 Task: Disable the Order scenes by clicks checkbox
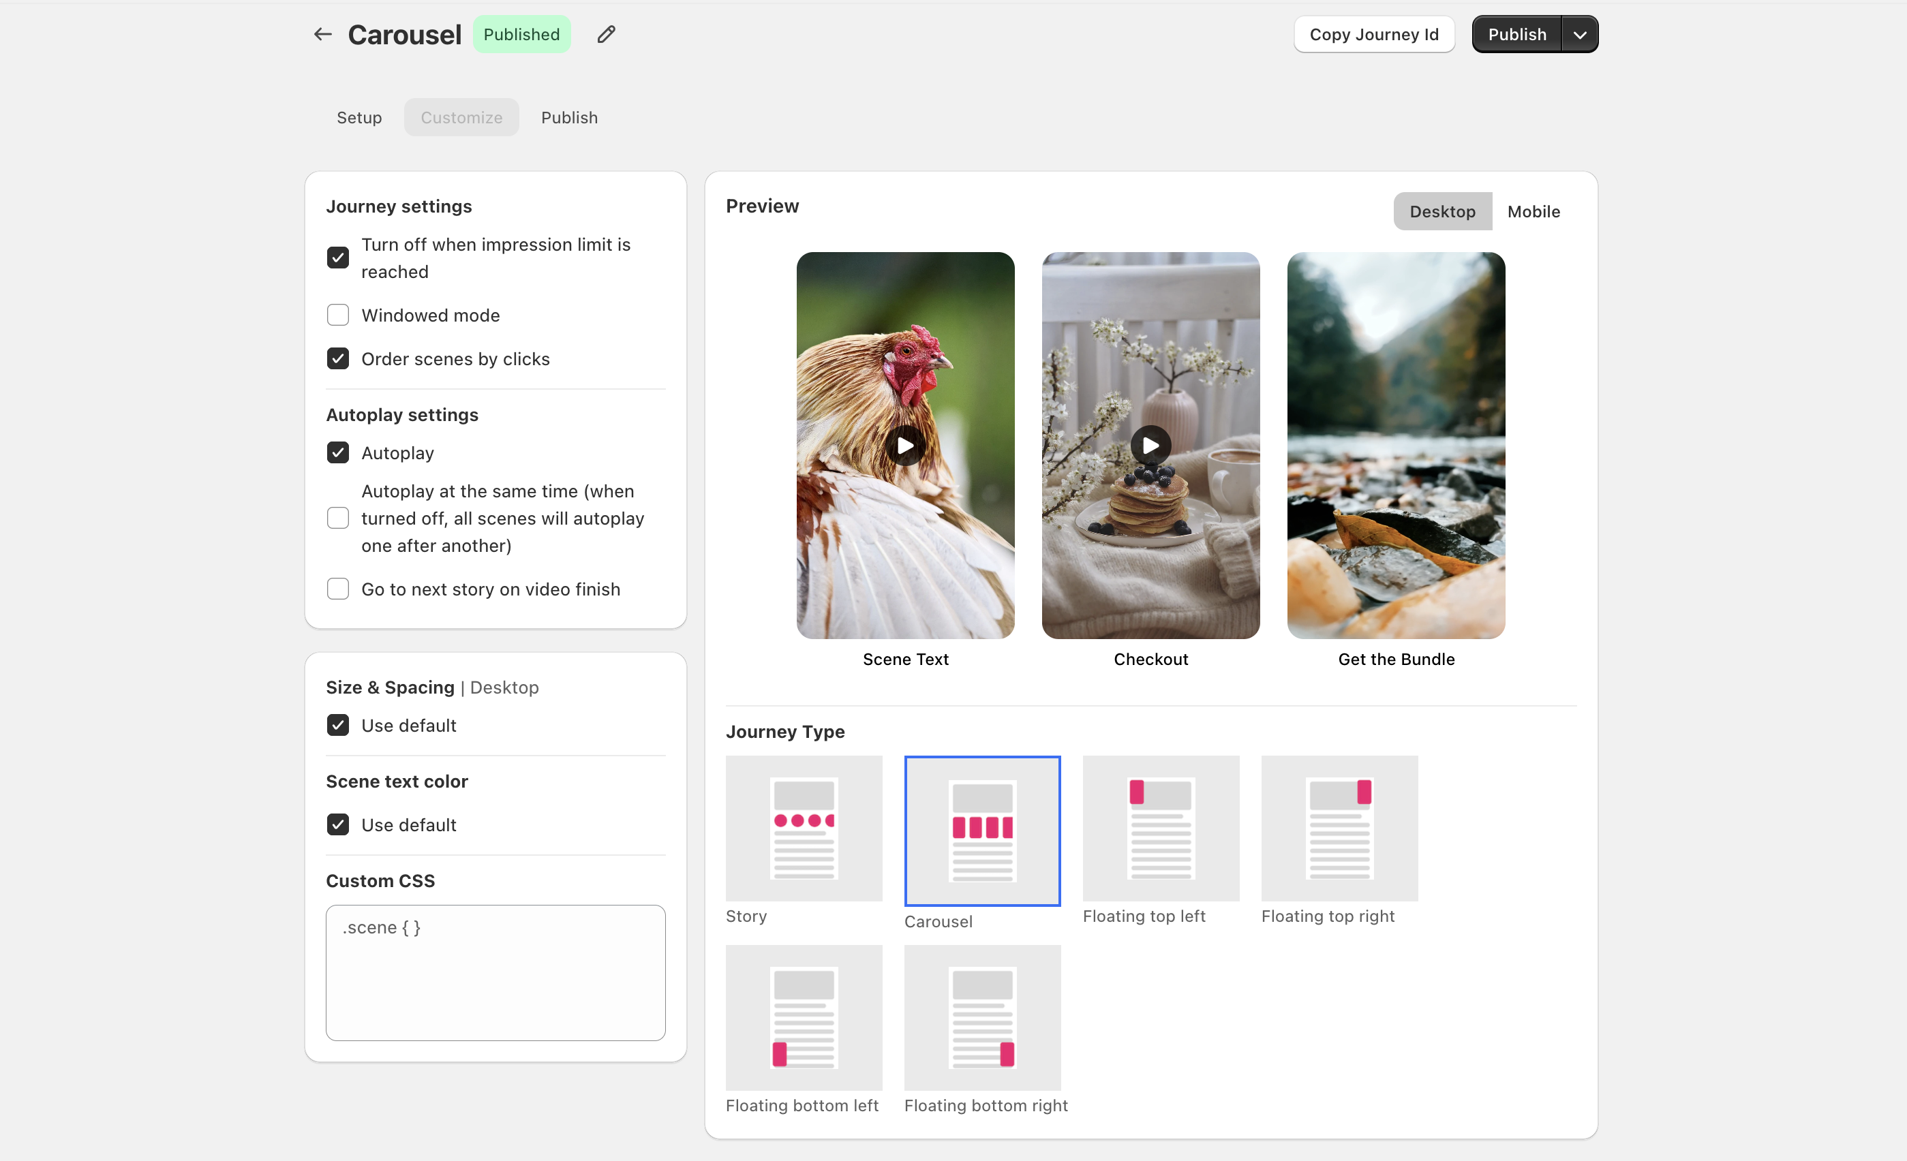(x=337, y=358)
